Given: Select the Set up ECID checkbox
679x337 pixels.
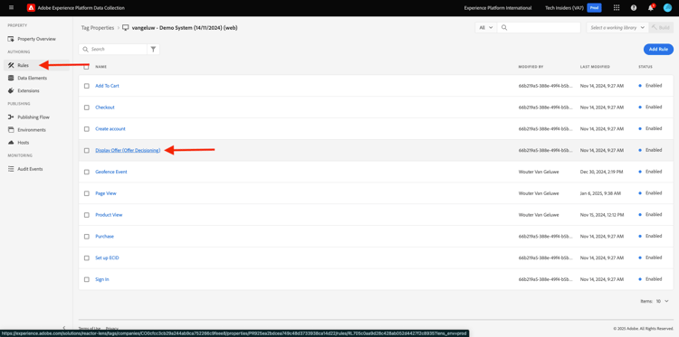Looking at the screenshot, I should pyautogui.click(x=87, y=257).
